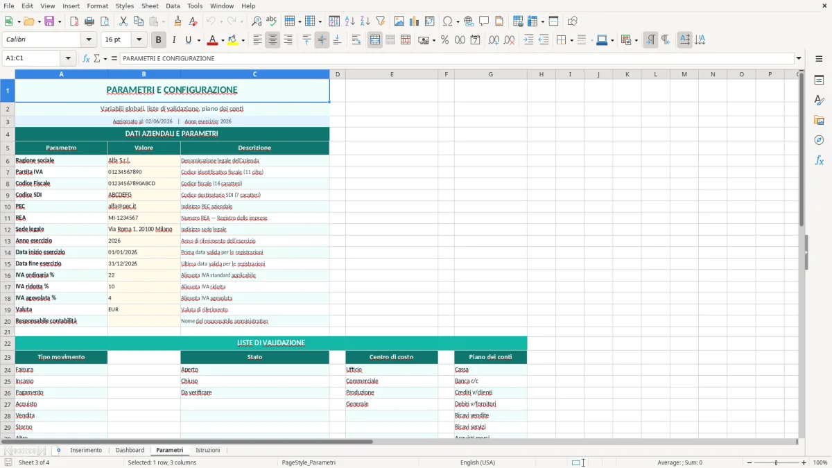This screenshot has height=468, width=832.
Task: Click column header E
Action: (x=392, y=74)
